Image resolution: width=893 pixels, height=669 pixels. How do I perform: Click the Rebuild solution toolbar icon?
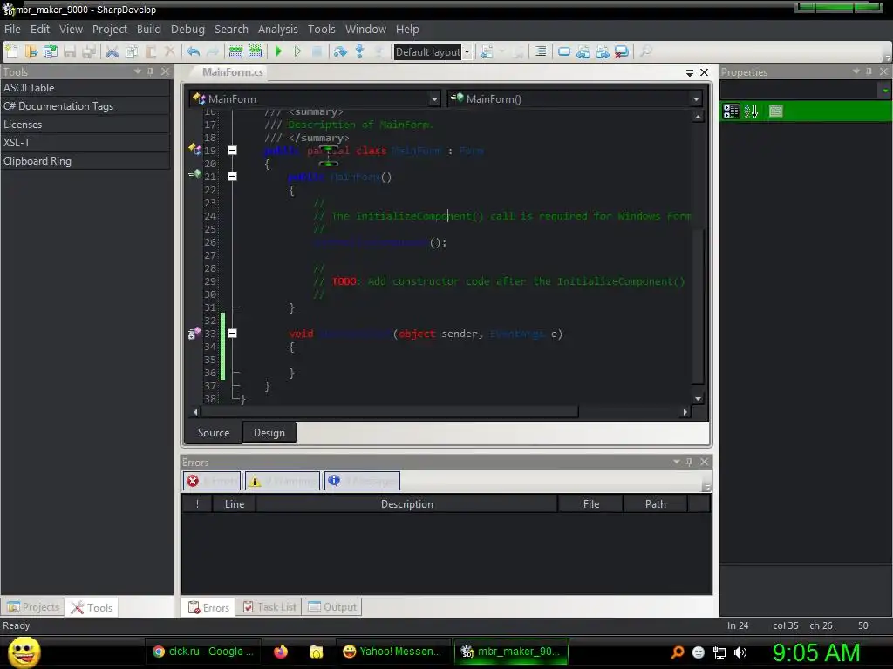pos(256,51)
